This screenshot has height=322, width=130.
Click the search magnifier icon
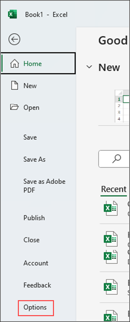click(117, 159)
